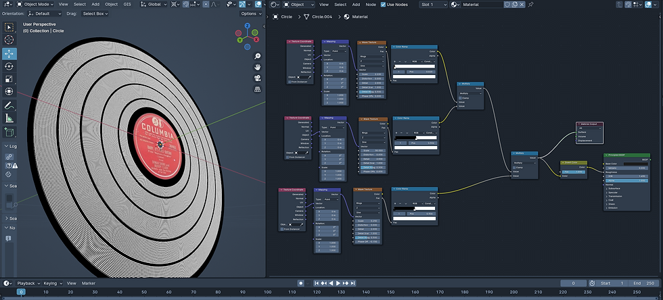This screenshot has height=300, width=663.
Task: Toggle From Instancer on bottom Texture Coordinate node
Action: pyautogui.click(x=281, y=229)
